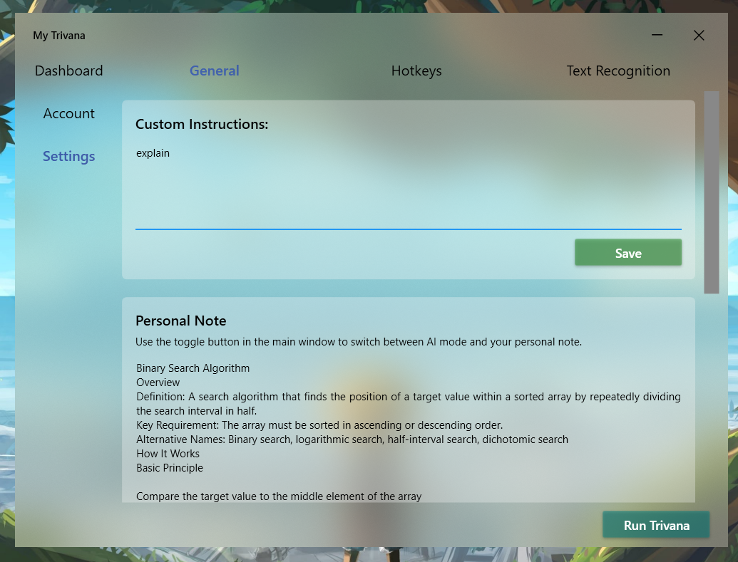The height and width of the screenshot is (562, 738).
Task: Click the word 'explain' in Custom Instructions
Action: 153,153
